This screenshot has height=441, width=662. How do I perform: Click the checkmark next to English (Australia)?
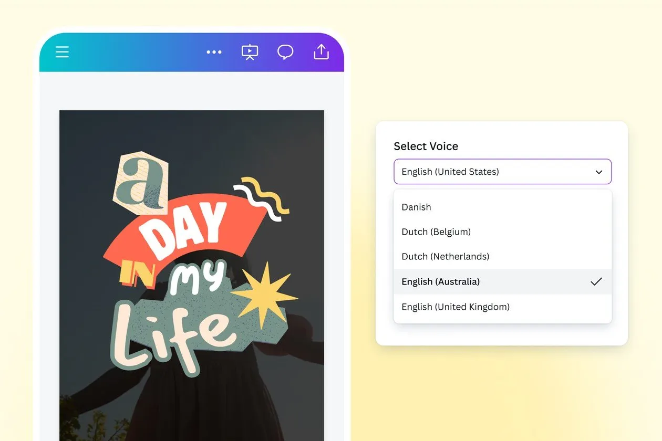point(596,281)
